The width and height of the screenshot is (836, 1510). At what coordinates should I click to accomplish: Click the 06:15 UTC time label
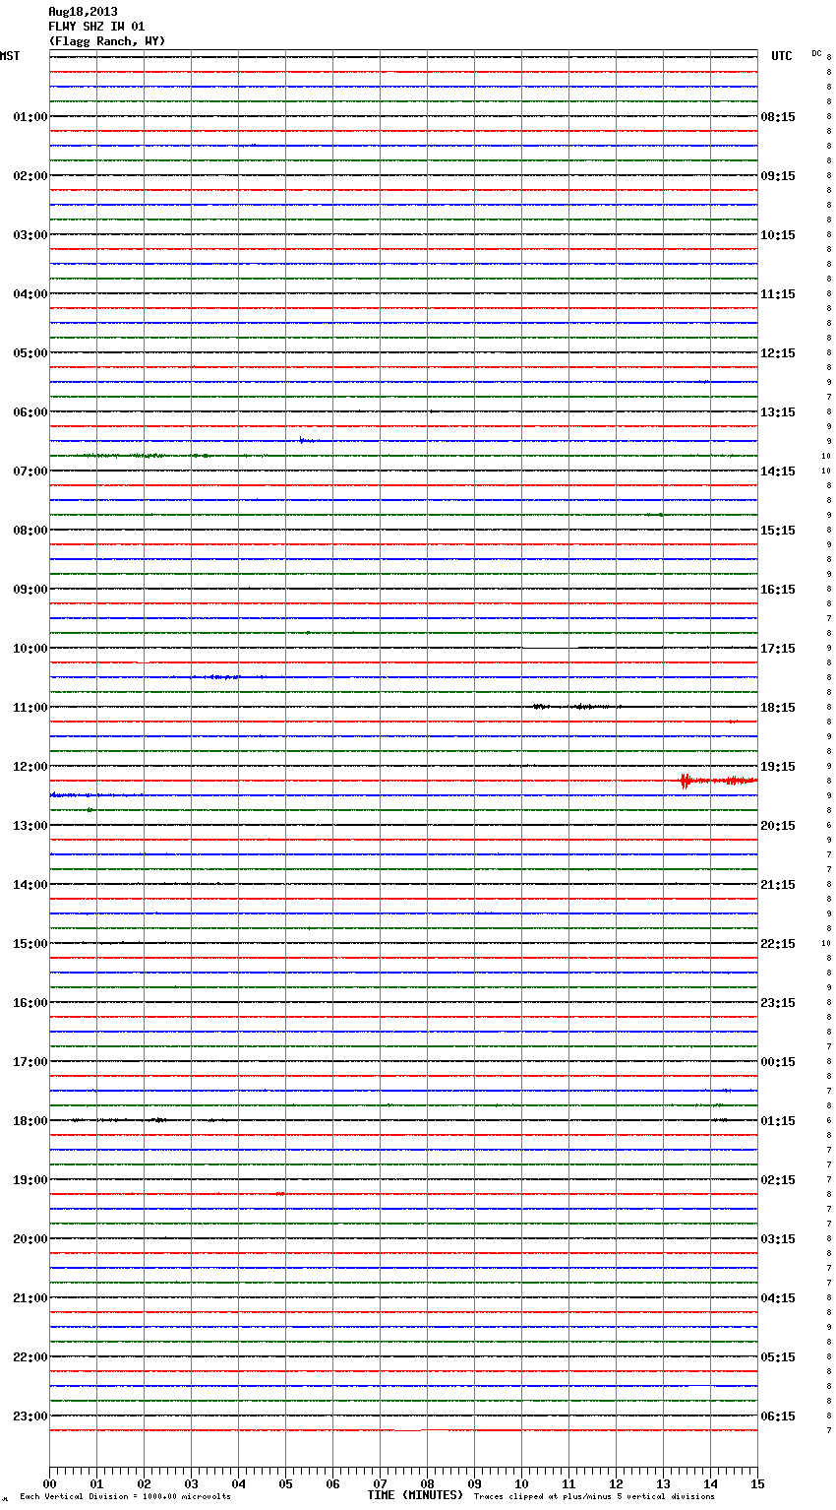(778, 1416)
